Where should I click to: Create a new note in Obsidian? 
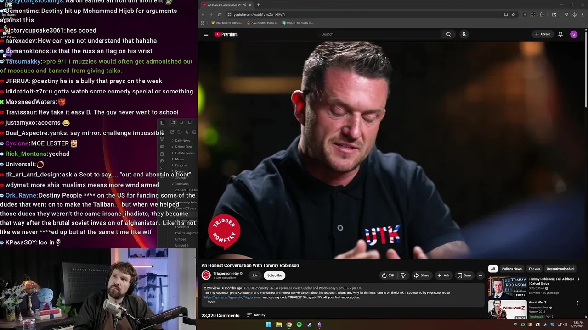click(172, 132)
